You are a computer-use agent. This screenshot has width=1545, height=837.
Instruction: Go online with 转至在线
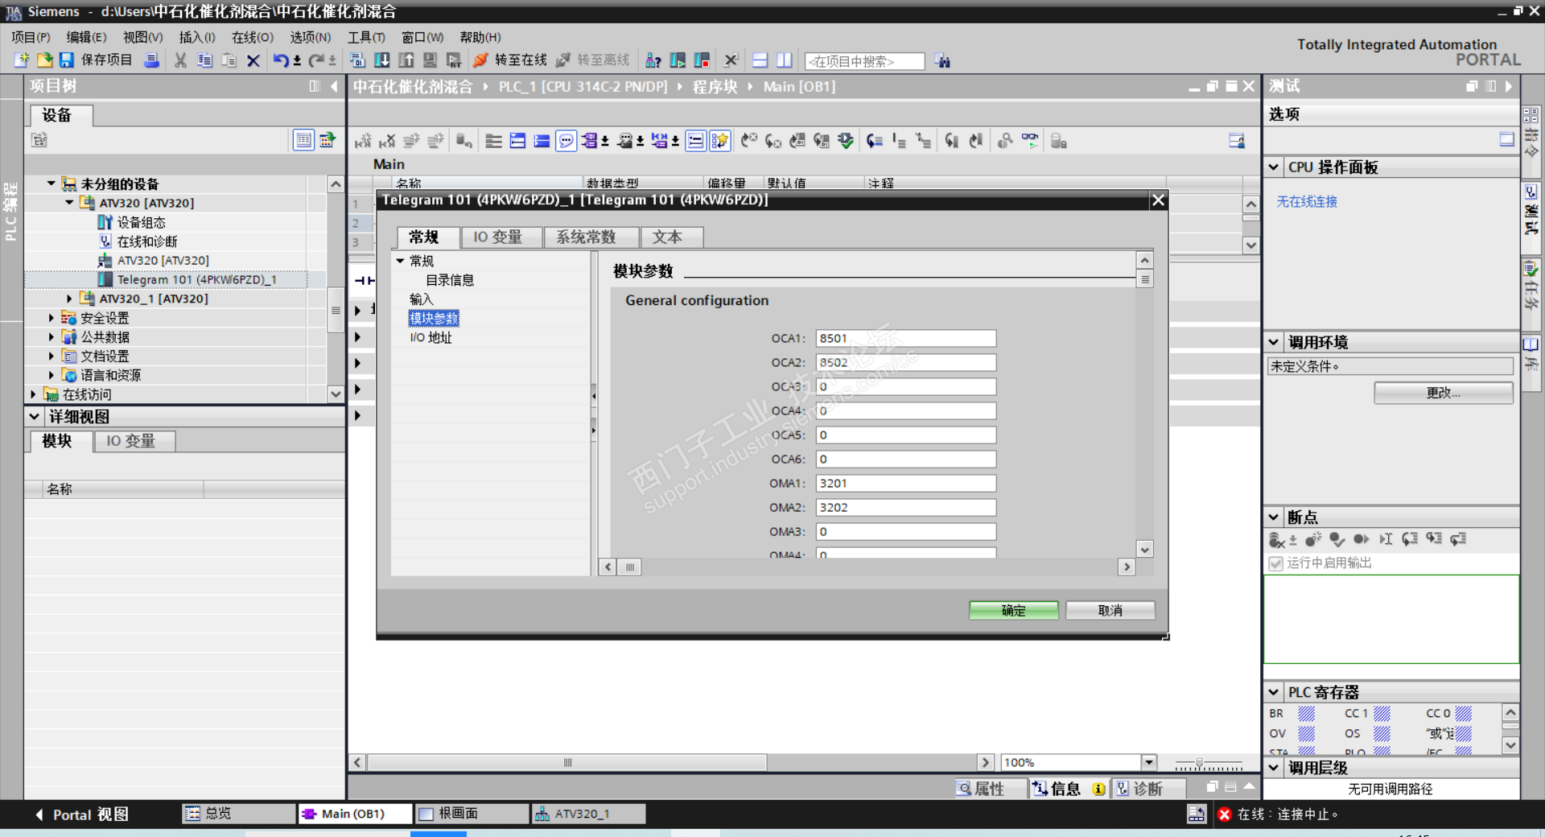510,60
